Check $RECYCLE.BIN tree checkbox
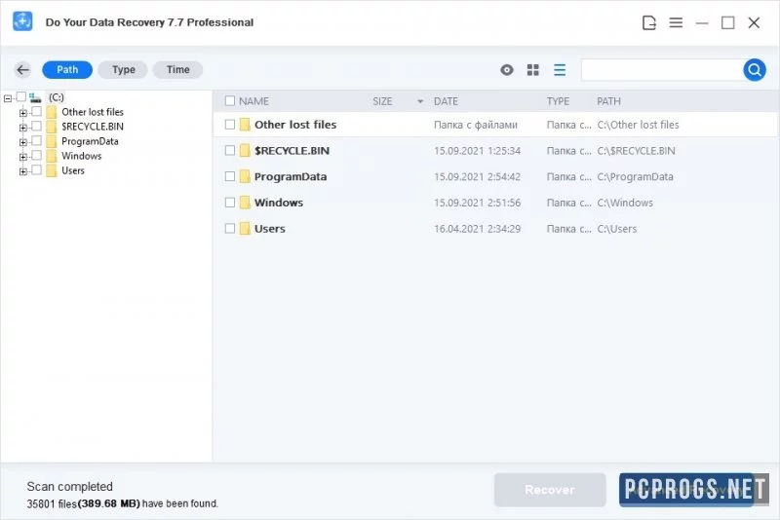 coord(36,126)
